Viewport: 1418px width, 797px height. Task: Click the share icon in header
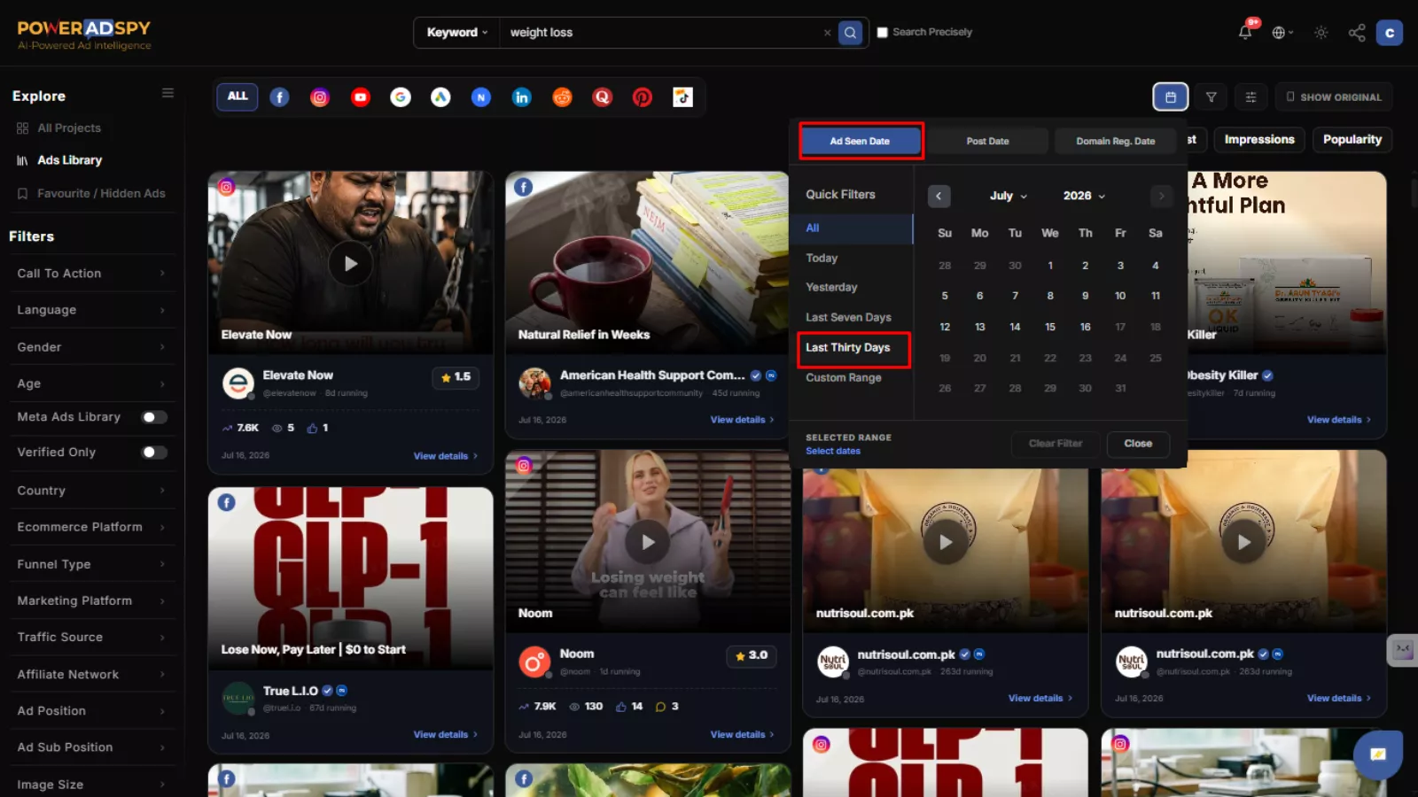coord(1357,33)
